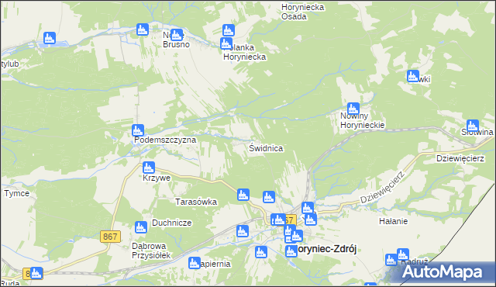Image resolution: width=496 pixels, height=287 pixels.
Task: Select the factory marker above Krzywe
Action: (148, 168)
